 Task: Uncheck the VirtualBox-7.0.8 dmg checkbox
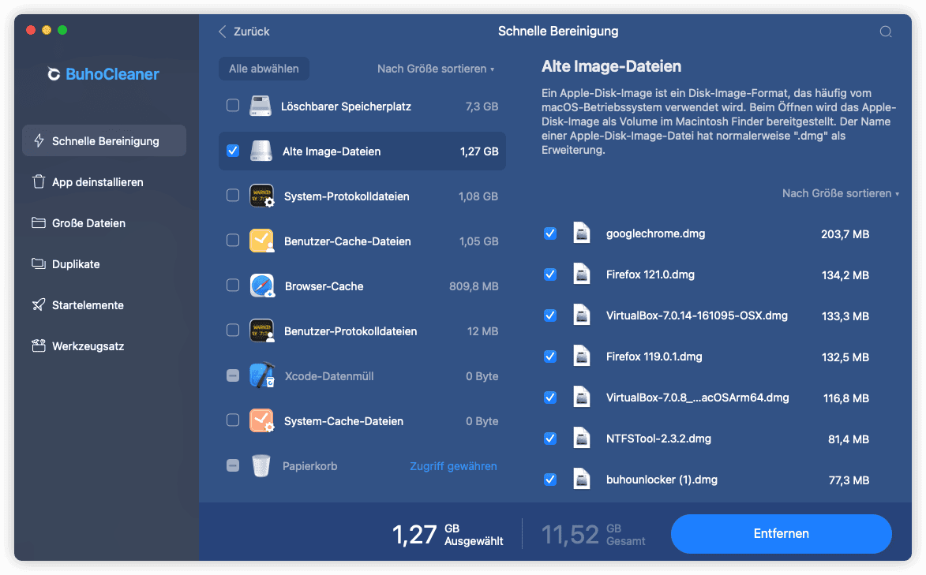point(549,398)
